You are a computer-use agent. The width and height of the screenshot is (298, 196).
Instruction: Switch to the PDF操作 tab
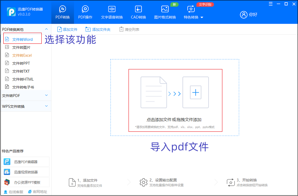tap(85, 12)
